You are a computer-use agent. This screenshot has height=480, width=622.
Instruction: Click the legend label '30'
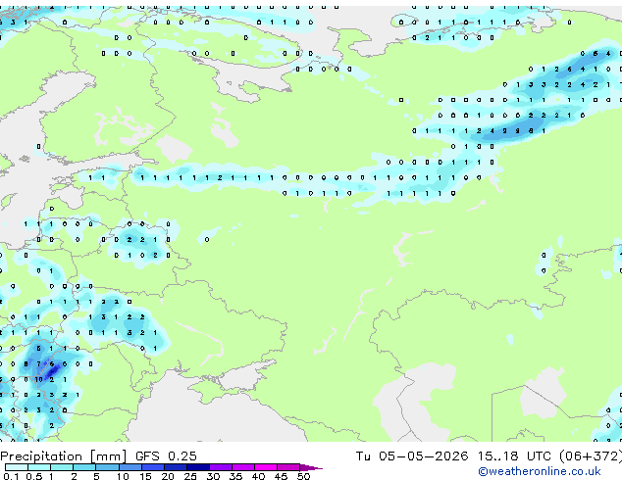coord(213,476)
